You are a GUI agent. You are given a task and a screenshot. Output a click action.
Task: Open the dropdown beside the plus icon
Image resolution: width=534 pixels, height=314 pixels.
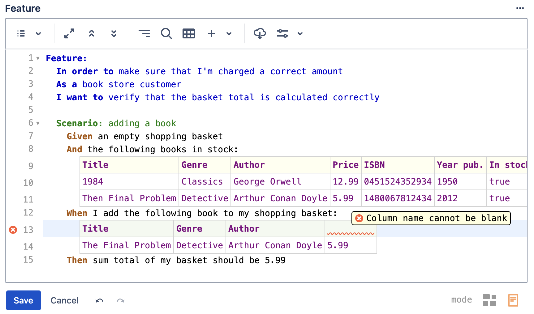click(x=229, y=33)
